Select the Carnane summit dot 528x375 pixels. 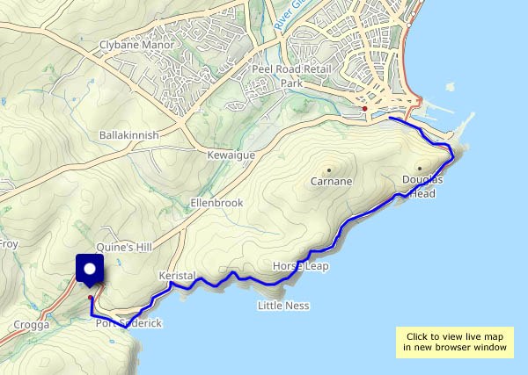pos(328,170)
